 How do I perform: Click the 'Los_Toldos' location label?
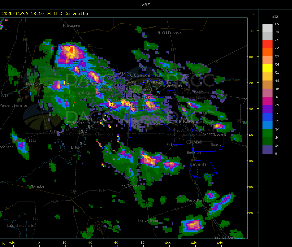tap(129, 186)
